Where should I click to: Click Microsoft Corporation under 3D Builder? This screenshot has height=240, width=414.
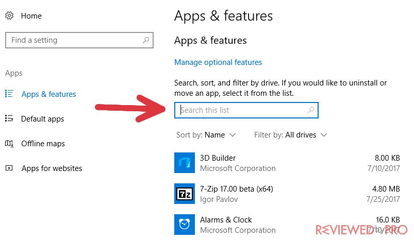coord(238,168)
